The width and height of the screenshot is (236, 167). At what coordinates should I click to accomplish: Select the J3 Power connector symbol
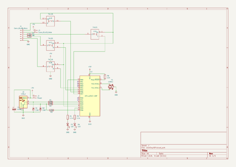click(34, 96)
